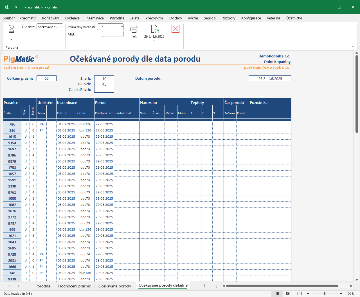Click the next sheet navigation arrow
This screenshot has height=297, width=360.
click(18, 286)
